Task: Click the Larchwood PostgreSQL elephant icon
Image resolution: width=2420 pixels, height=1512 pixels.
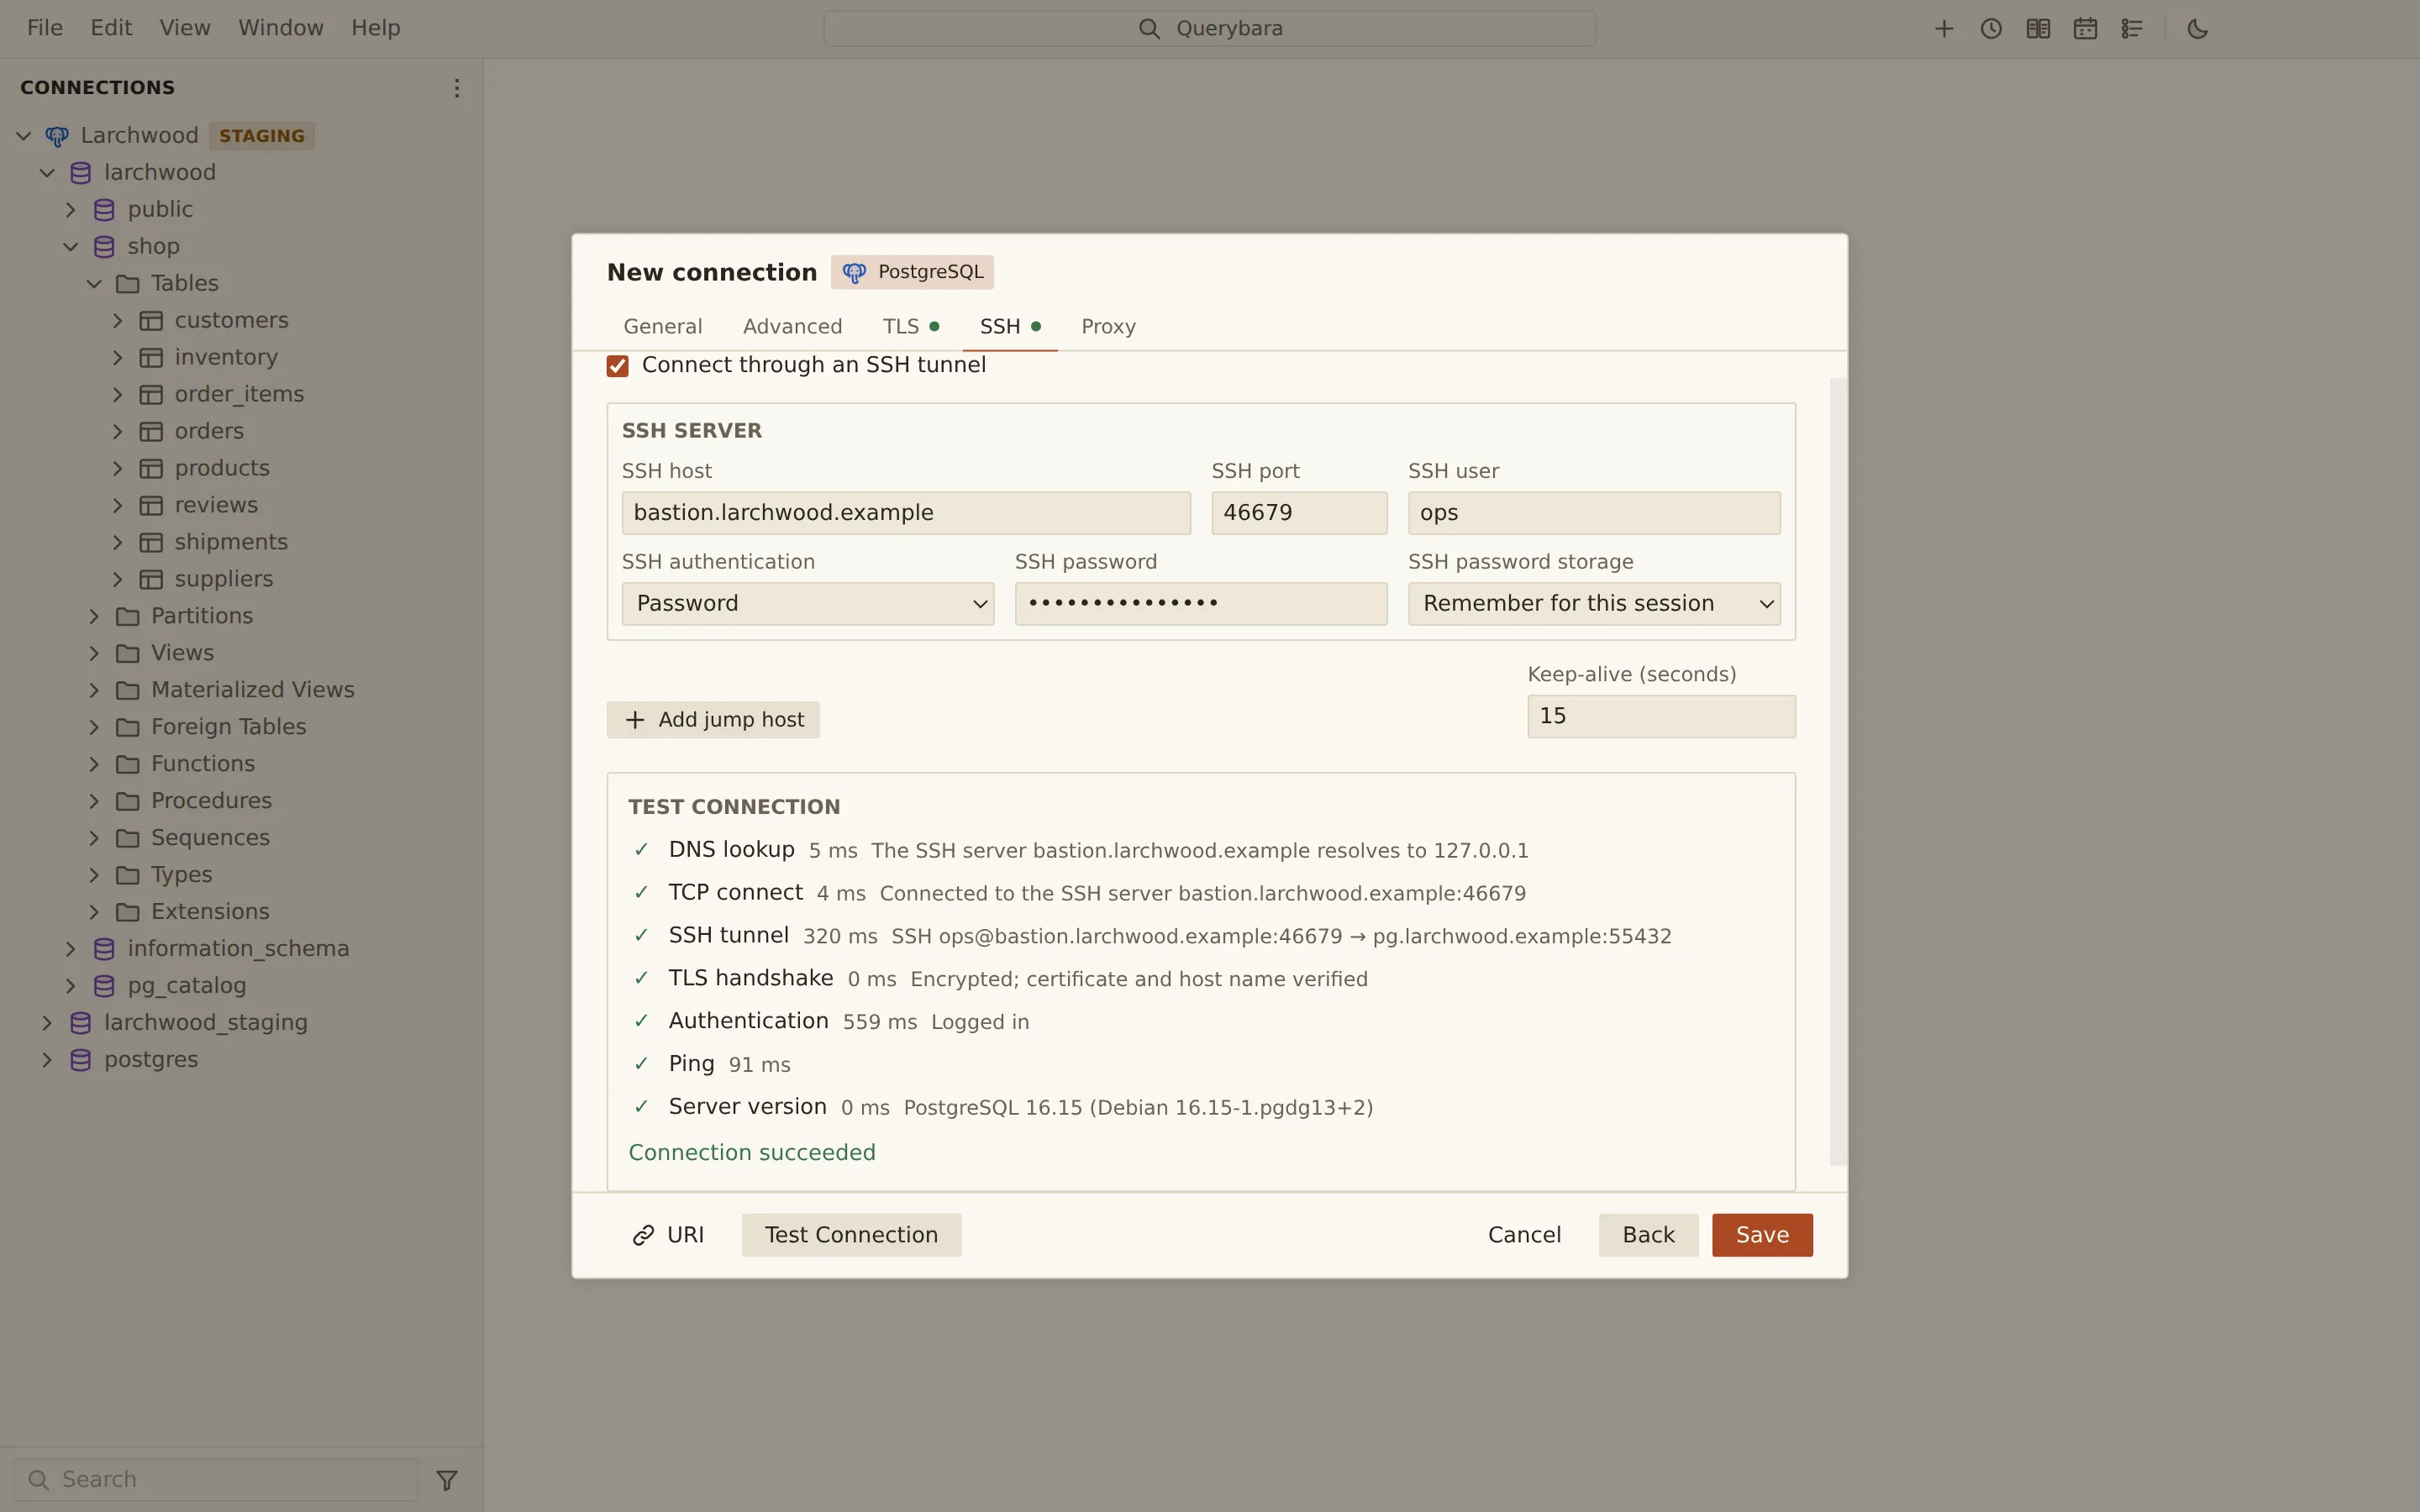Action: 57,136
